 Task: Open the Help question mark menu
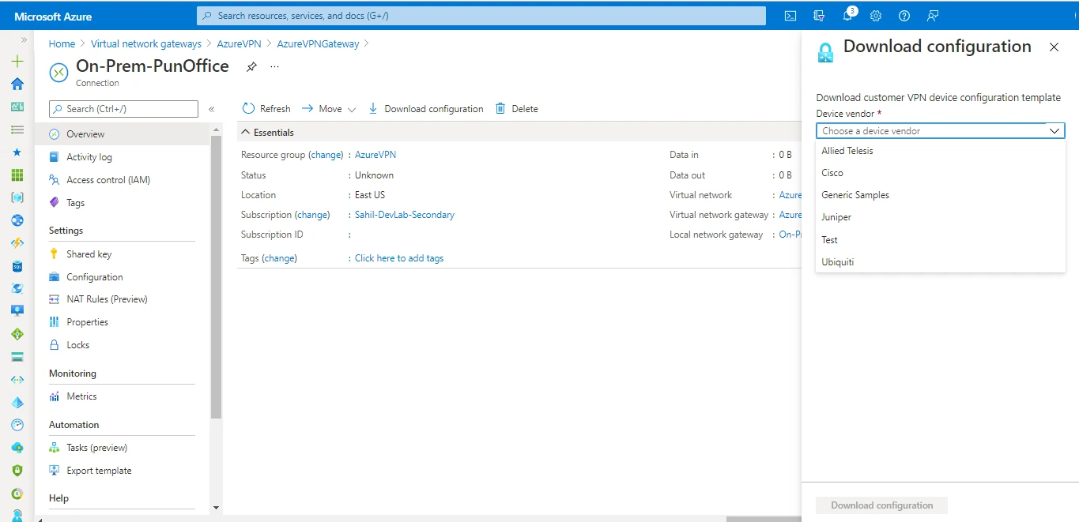coord(903,15)
